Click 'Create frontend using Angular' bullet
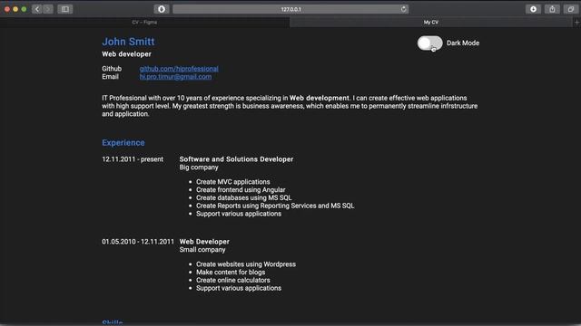This screenshot has width=581, height=326. 241,189
